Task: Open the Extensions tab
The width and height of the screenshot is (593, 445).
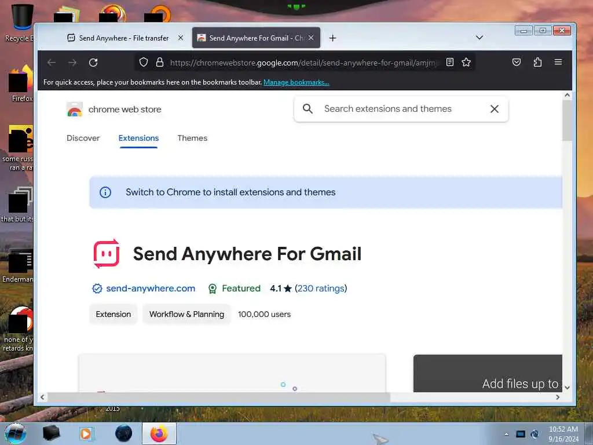Action: coord(138,138)
